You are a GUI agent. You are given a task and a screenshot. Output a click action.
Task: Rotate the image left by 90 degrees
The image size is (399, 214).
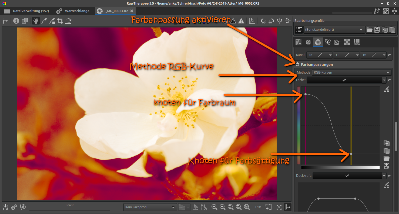point(263,21)
